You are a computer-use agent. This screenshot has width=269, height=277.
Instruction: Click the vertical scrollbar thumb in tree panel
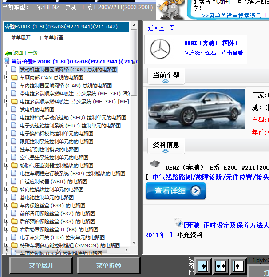(x=134, y=63)
